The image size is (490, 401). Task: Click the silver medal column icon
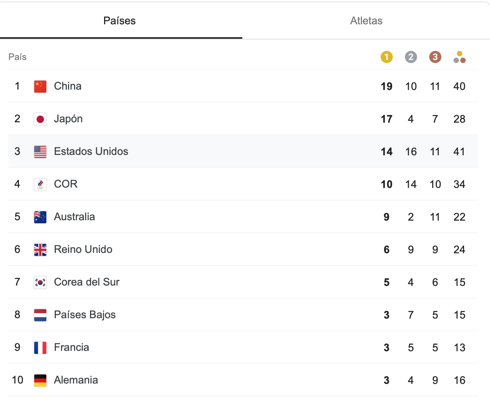pyautogui.click(x=411, y=57)
